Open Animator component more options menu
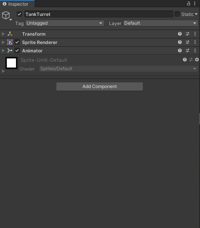Image resolution: width=200 pixels, height=228 pixels. (x=195, y=50)
